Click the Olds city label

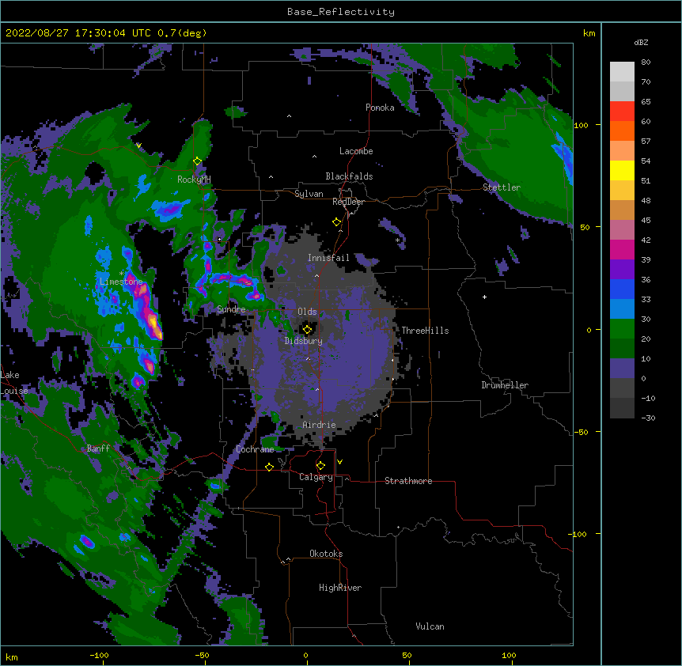point(307,312)
